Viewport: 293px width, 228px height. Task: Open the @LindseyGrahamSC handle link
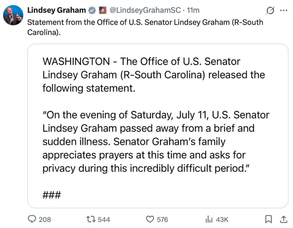145,10
